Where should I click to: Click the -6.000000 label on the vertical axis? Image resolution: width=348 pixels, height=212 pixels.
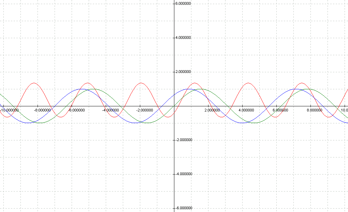183,208
